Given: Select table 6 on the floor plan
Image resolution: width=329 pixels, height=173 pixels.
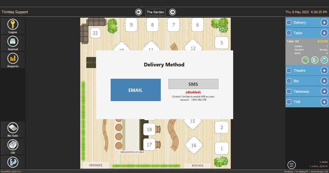Looking at the screenshot, I should pyautogui.click(x=197, y=25).
